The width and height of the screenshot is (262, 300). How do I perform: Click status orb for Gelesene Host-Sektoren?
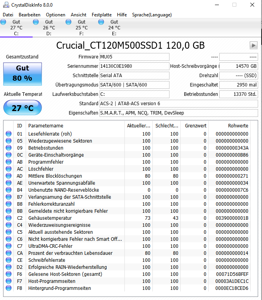(9, 274)
